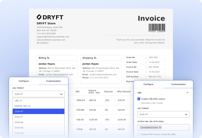
Task: Click the store phone (+1) 212-555-0198
Action: click(x=46, y=33)
